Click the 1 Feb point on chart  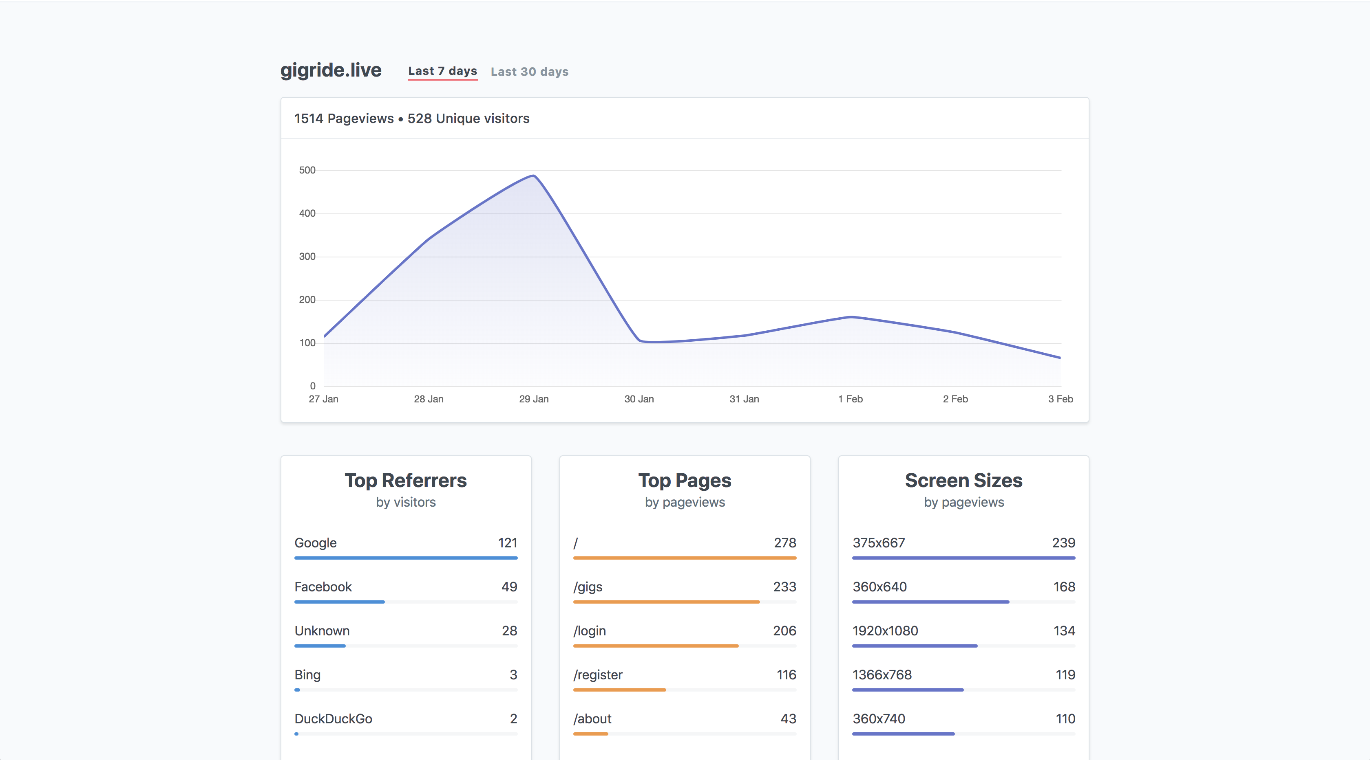851,317
